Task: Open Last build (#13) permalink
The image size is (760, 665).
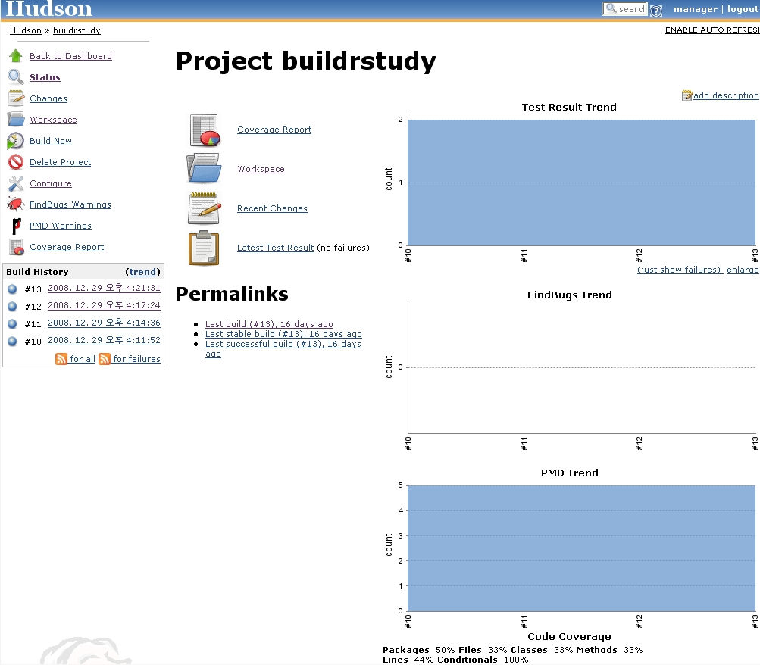Action: (x=269, y=324)
